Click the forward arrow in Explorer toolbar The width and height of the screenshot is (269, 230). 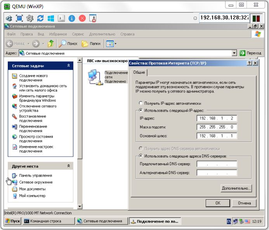[x=36, y=44]
